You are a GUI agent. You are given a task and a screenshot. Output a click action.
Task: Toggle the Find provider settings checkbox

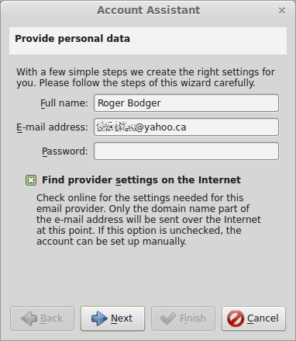tap(31, 180)
